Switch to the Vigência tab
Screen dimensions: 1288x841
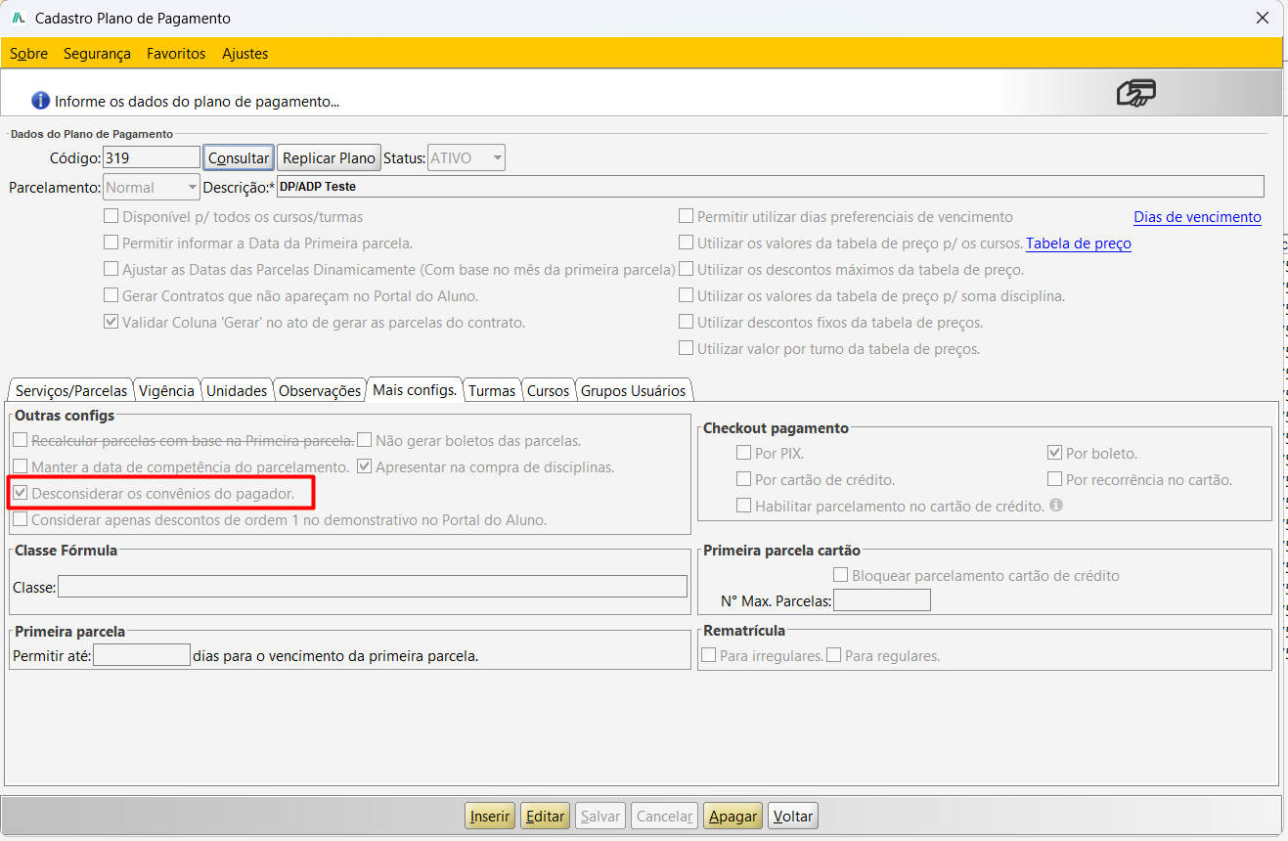(x=166, y=390)
